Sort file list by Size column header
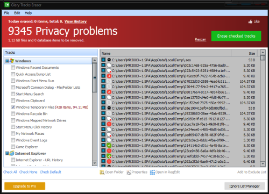 [x=244, y=53]
